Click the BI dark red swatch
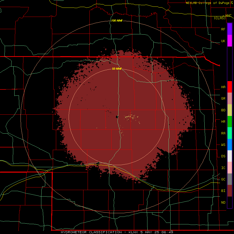 coord(230,191)
